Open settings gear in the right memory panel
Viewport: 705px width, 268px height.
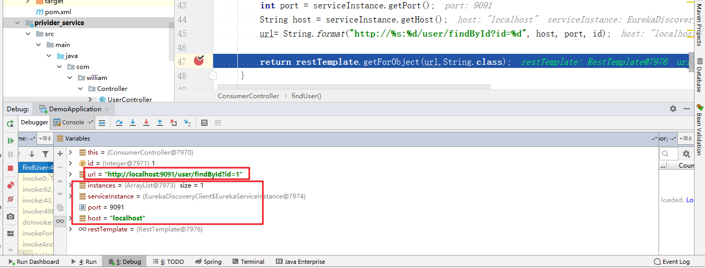686,154
